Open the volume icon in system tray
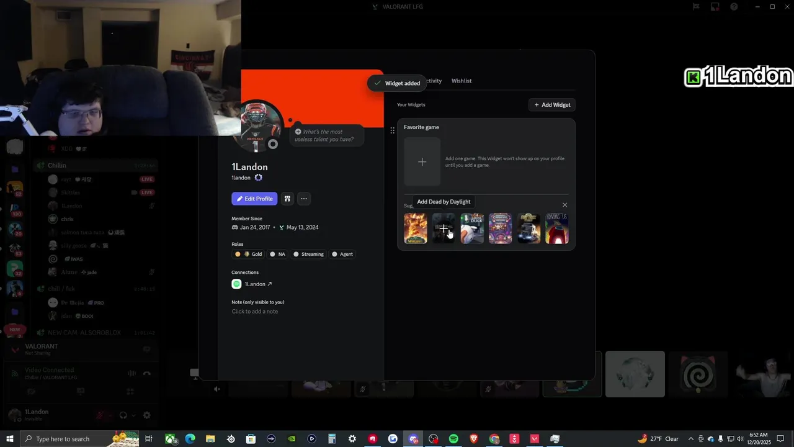Viewport: 794px width, 447px height. [x=739, y=439]
